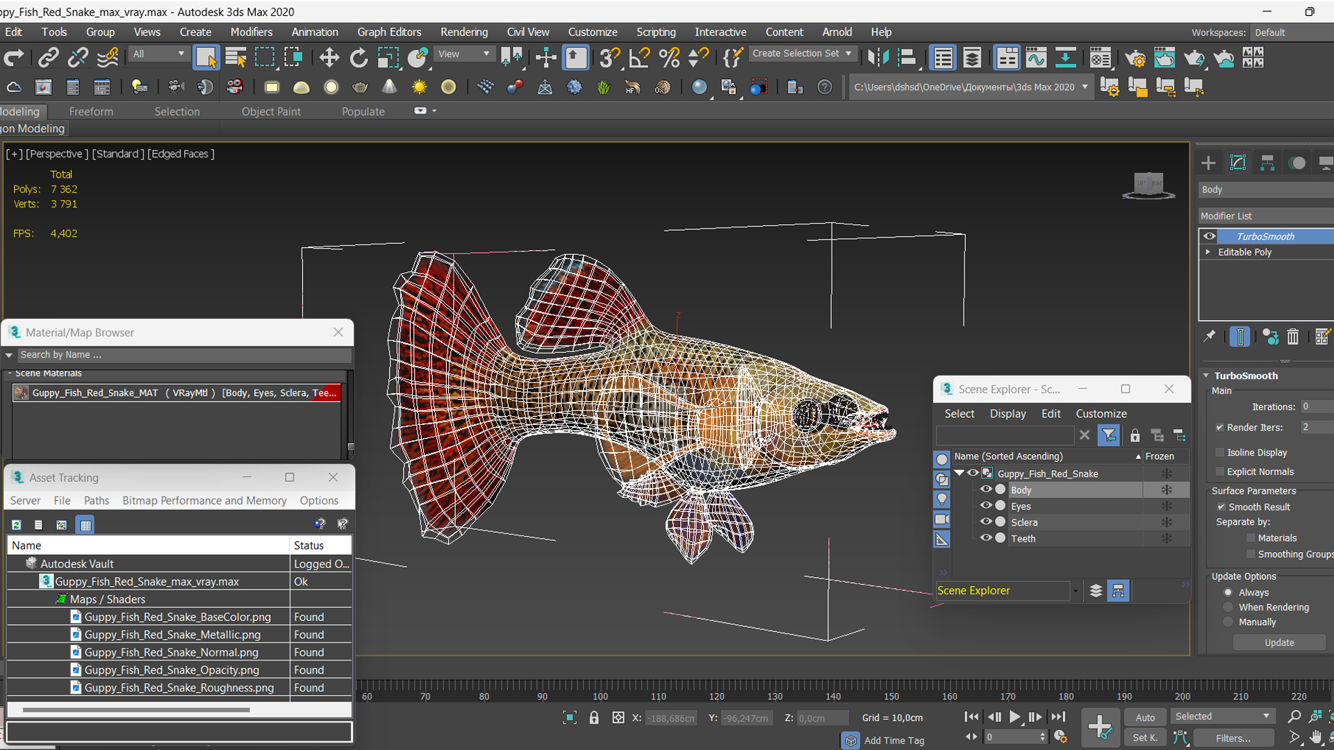1334x750 pixels.
Task: Toggle Angle Snap in main toolbar
Action: point(639,58)
